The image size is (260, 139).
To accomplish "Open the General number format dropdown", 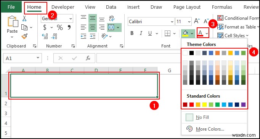I will (71, 19).
